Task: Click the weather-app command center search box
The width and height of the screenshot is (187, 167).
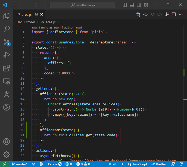Action: tap(82, 5)
